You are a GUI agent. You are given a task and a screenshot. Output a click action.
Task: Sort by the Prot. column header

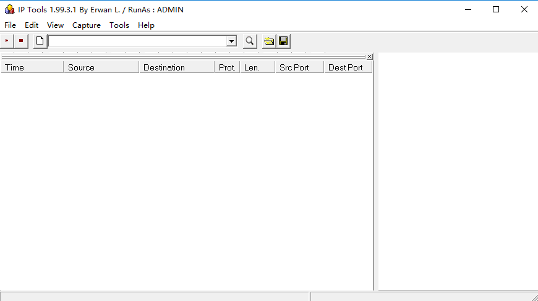pyautogui.click(x=227, y=67)
